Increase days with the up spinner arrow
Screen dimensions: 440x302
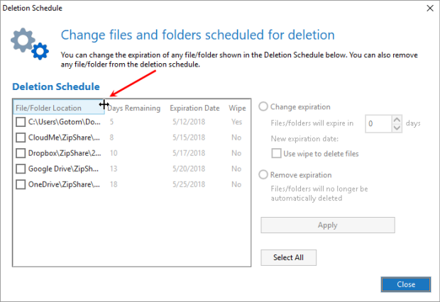pyautogui.click(x=397, y=120)
